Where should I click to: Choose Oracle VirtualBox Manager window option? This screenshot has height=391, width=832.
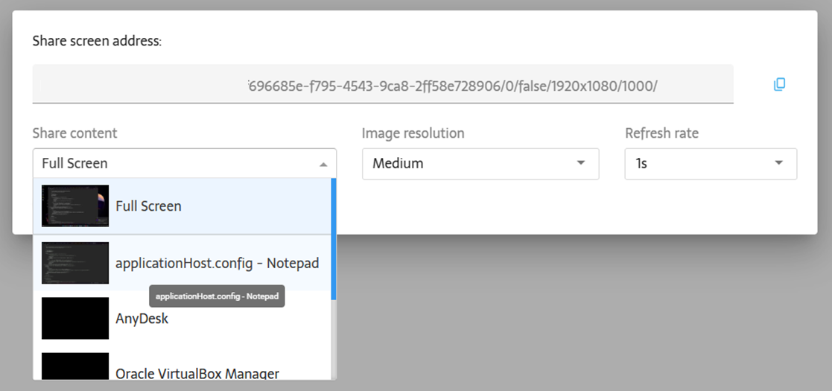[197, 372]
